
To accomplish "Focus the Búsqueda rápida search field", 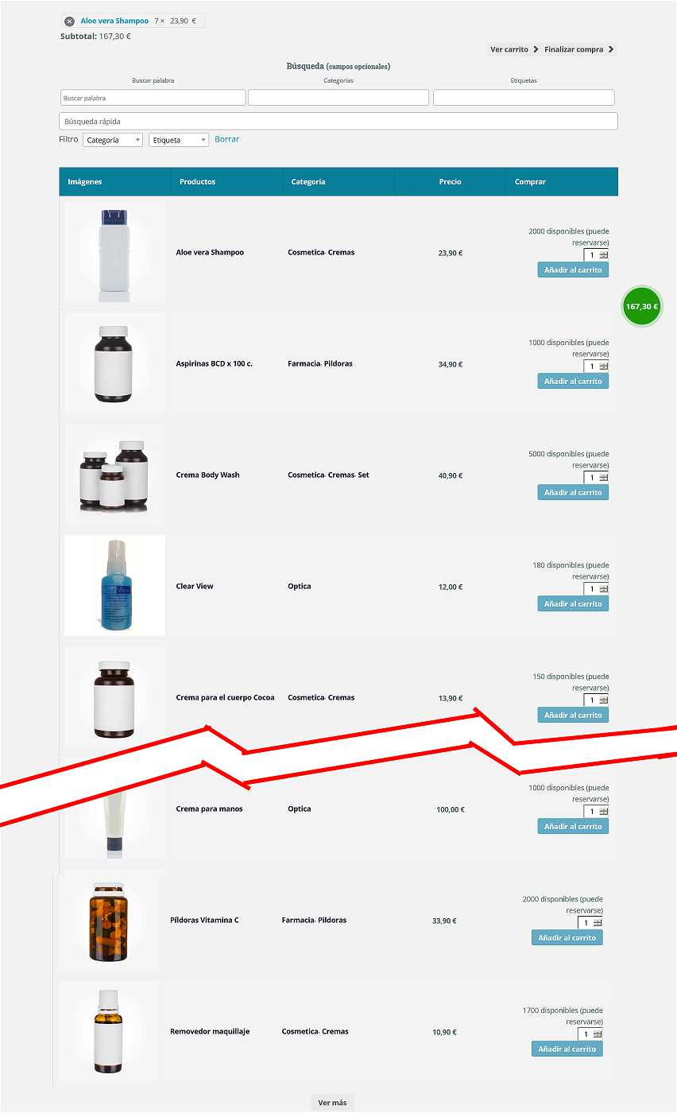I will tap(338, 122).
